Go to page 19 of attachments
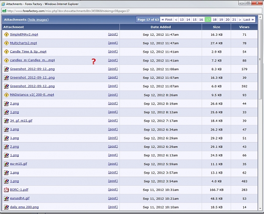Image resolution: width=264 pixels, height=214 pixels. (221, 20)
